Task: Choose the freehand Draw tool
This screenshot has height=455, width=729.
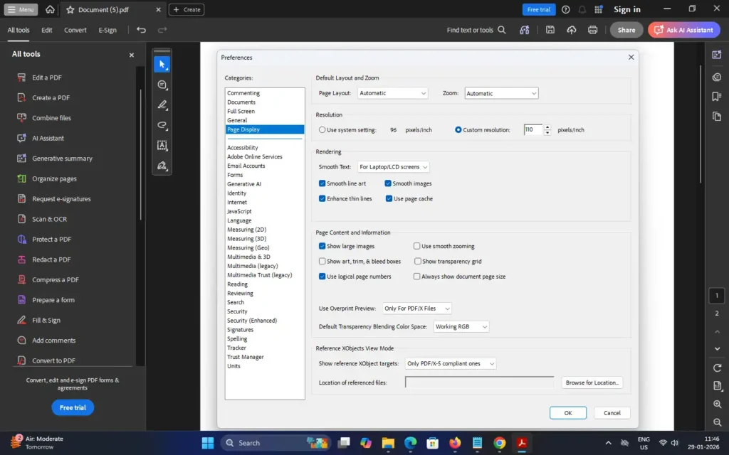Action: click(x=162, y=125)
